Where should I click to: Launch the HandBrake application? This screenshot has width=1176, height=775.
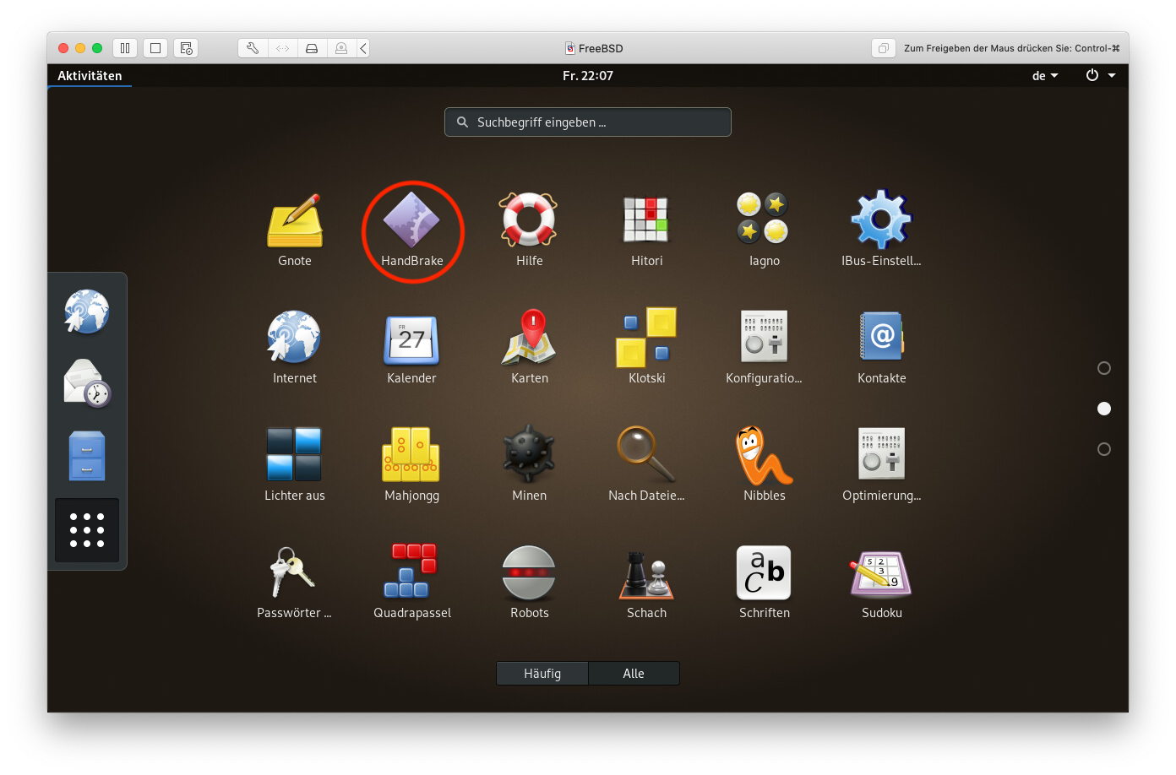[411, 222]
